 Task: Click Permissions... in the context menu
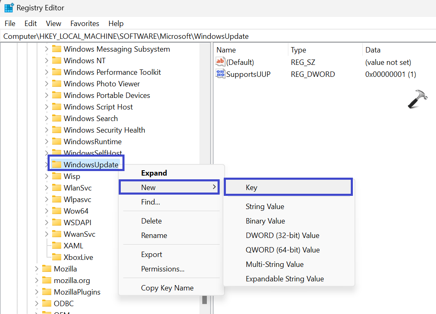coord(163,269)
